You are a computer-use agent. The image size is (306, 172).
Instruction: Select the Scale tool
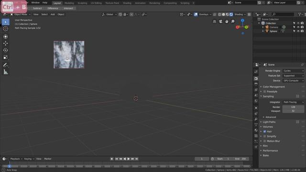[5, 57]
